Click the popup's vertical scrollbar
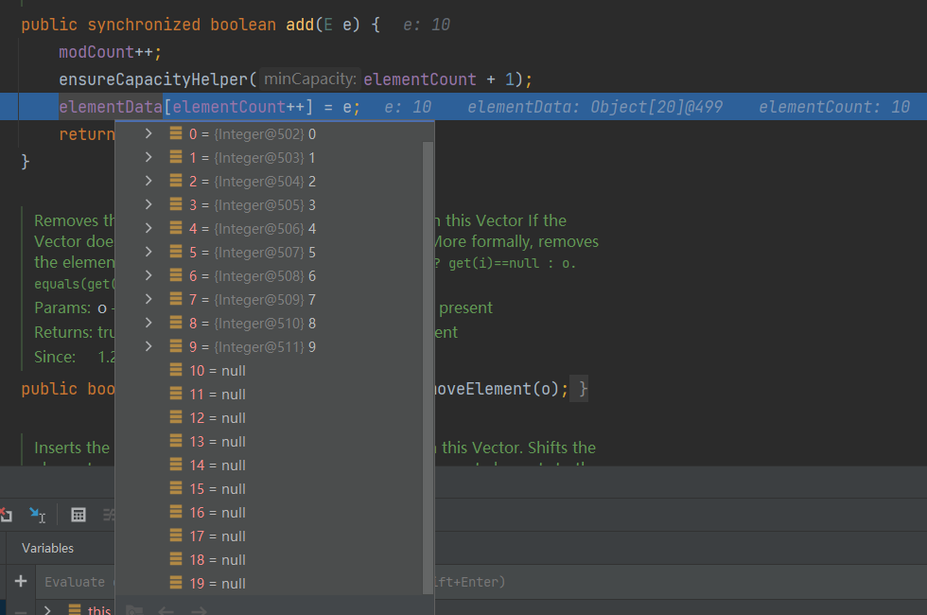 point(428,360)
